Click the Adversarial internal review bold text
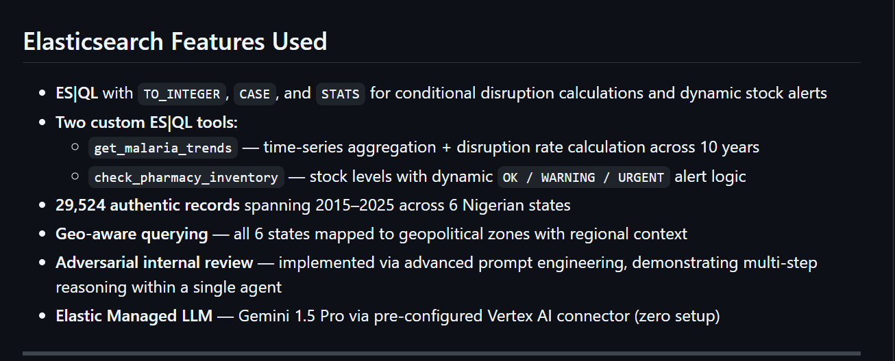This screenshot has height=361, width=895. (154, 263)
